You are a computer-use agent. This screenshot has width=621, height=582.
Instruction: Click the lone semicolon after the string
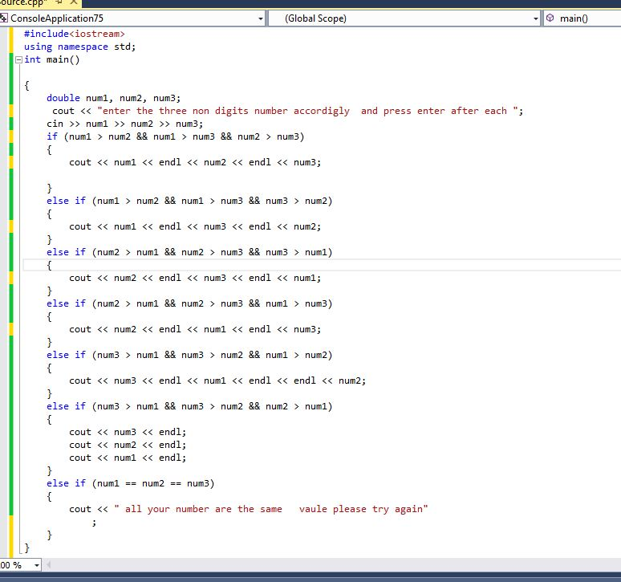tap(94, 523)
